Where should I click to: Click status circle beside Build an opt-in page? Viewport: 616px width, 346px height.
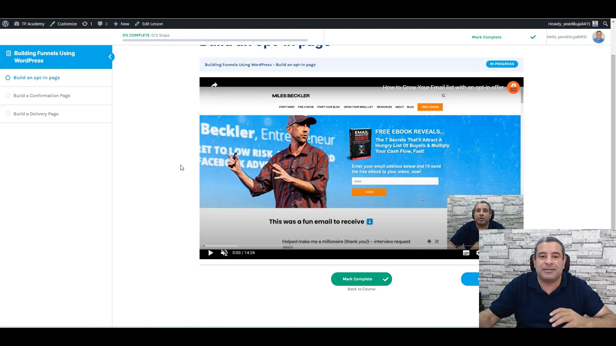(8, 78)
